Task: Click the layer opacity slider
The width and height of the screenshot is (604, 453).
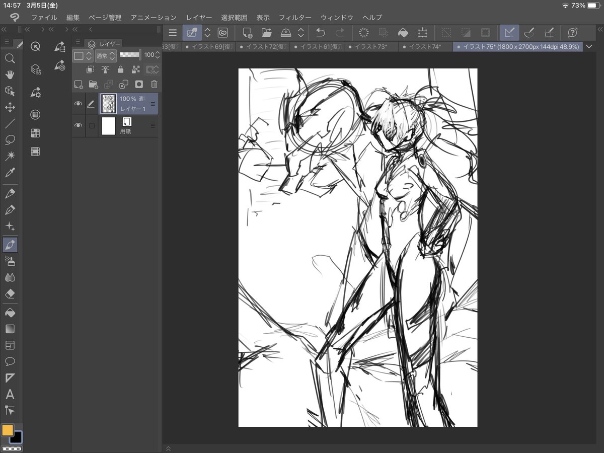Action: [x=130, y=54]
